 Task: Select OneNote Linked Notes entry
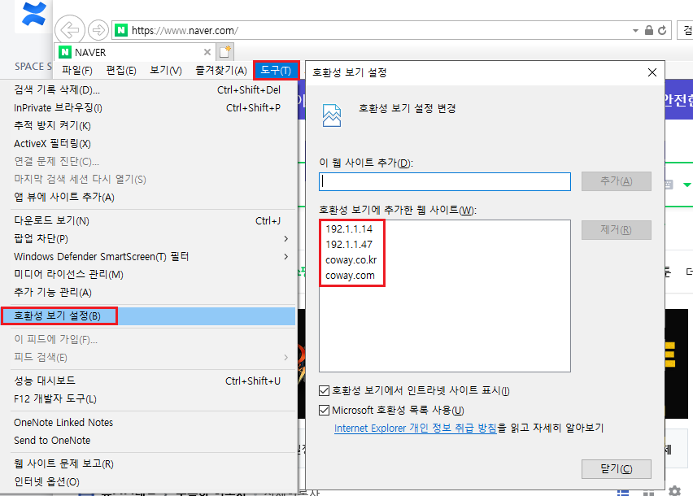148,422
